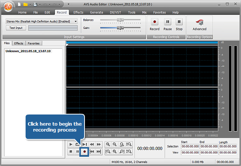Create a new file from quick access toolbar
This screenshot has height=166, width=241.
point(19,4)
